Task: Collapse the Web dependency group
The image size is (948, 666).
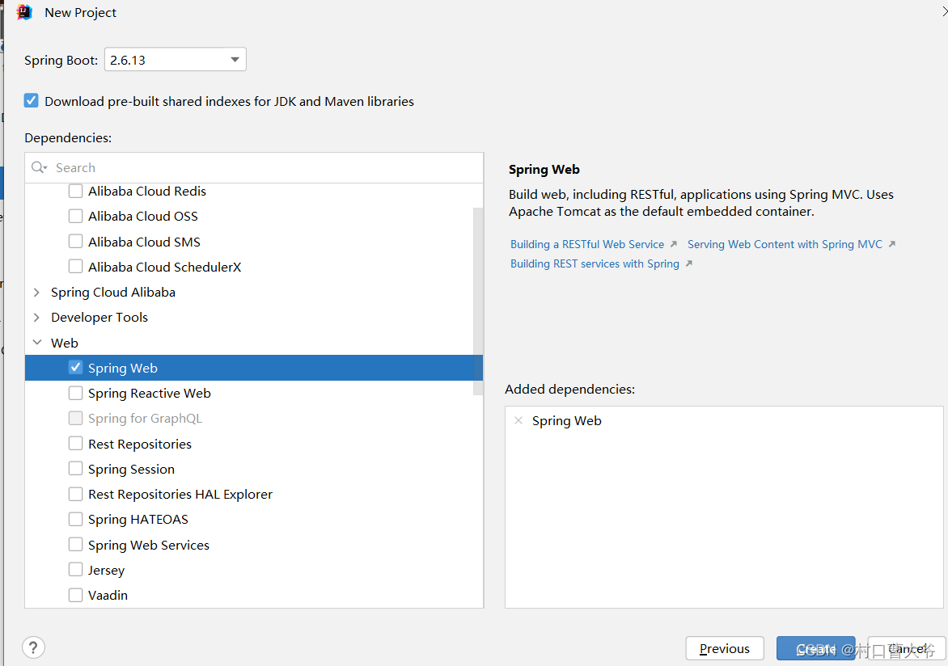Action: pyautogui.click(x=36, y=343)
